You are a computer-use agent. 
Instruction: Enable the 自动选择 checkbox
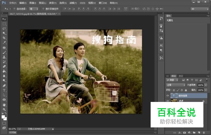[x=14, y=9]
